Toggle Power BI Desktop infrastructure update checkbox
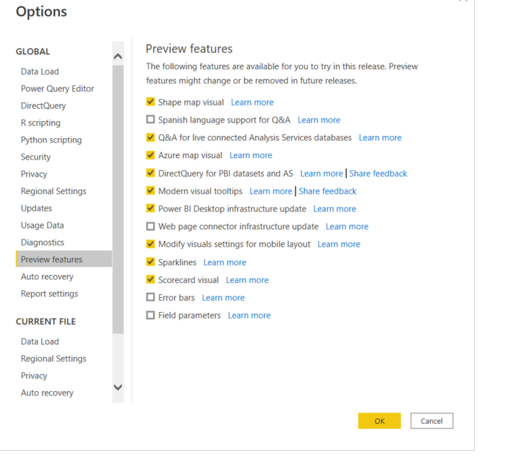Screen dimensions: 512x456 pos(150,208)
